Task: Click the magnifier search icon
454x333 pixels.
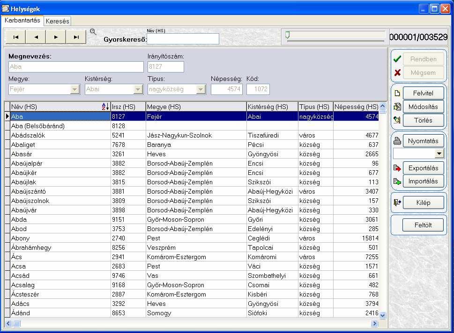Action: 93,32
